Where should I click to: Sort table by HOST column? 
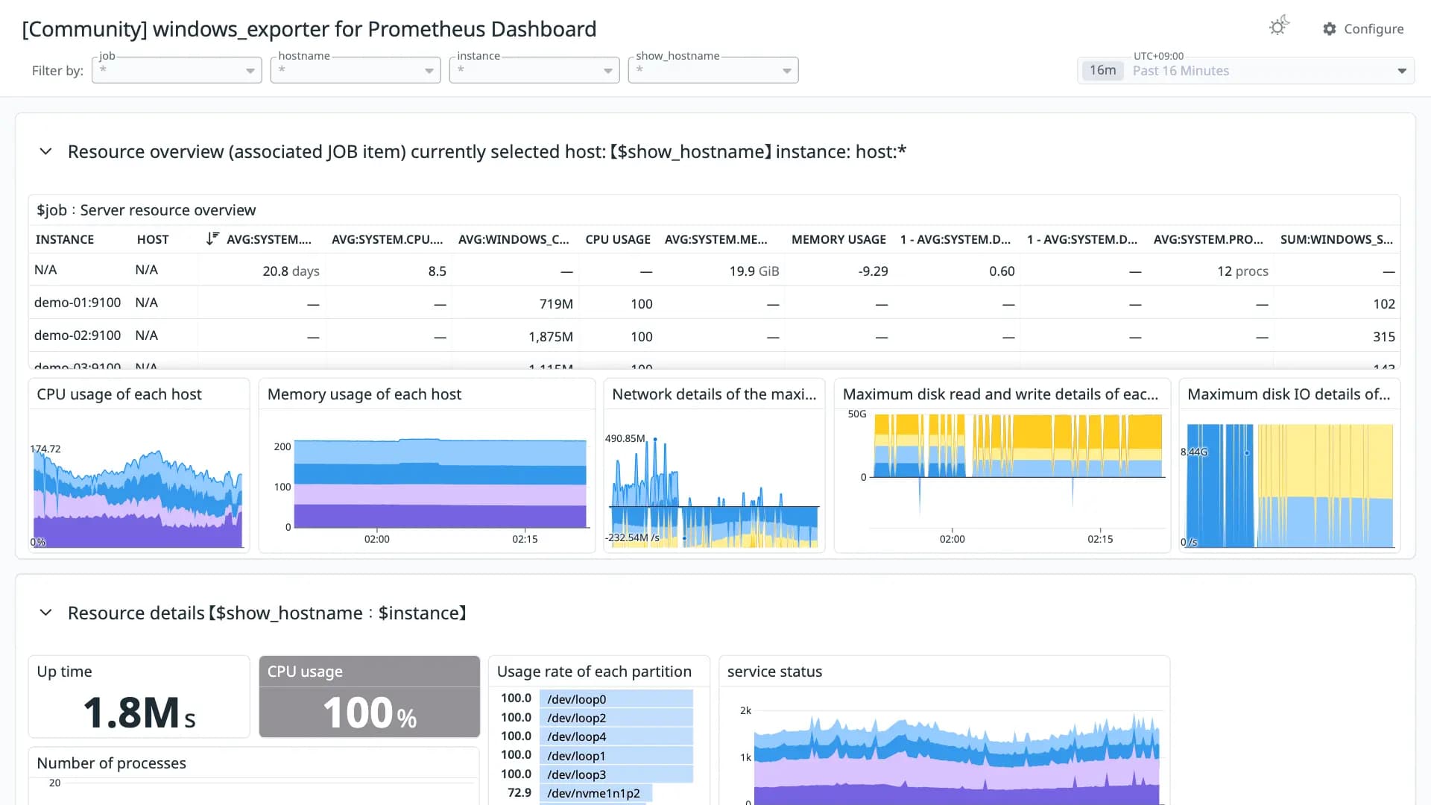coord(153,239)
